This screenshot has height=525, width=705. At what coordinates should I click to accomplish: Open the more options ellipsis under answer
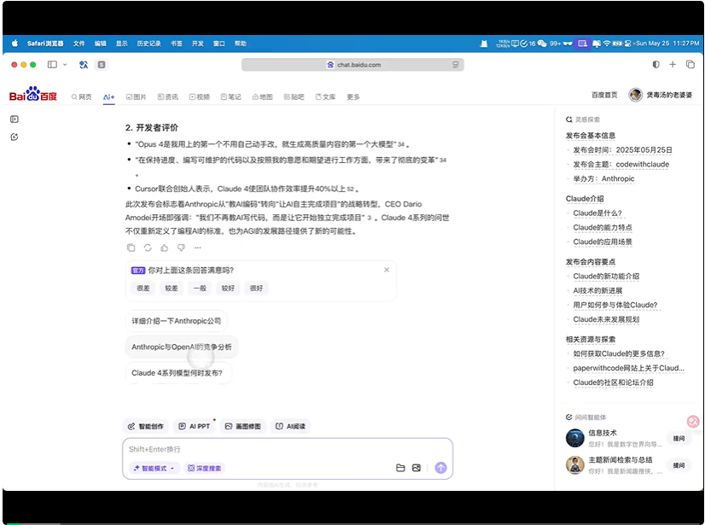pos(198,248)
